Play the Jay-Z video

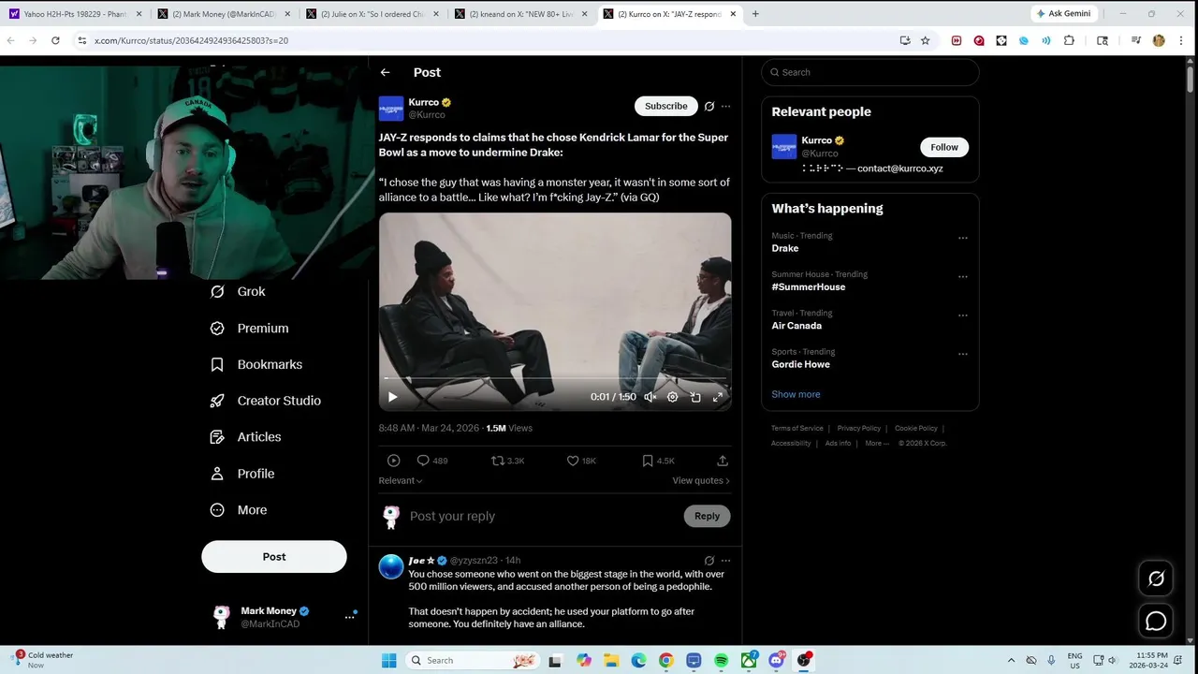click(392, 397)
